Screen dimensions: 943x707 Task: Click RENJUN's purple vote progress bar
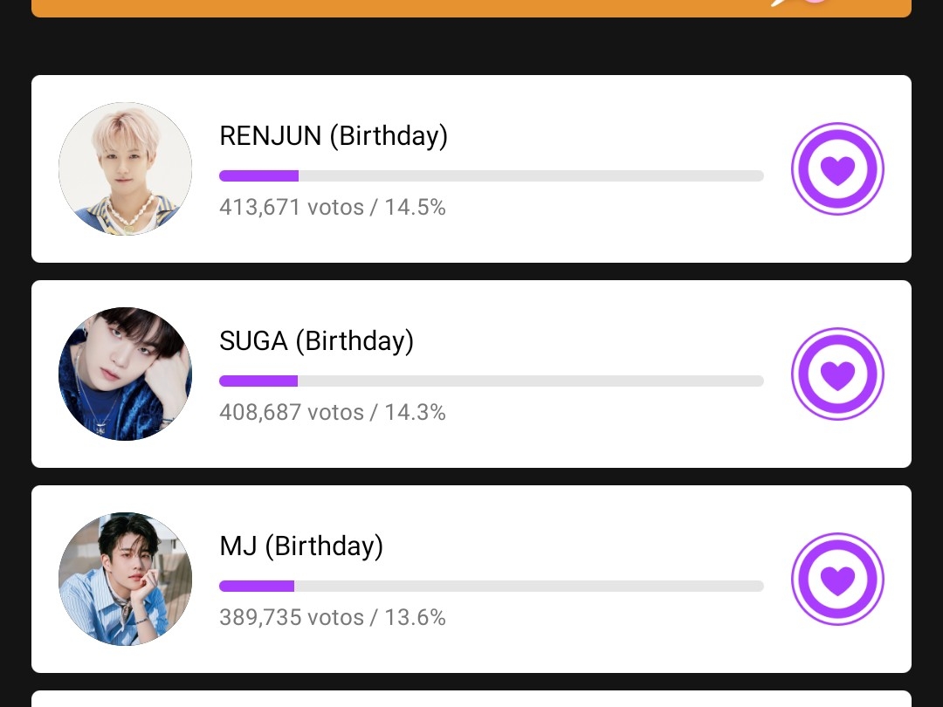(259, 176)
